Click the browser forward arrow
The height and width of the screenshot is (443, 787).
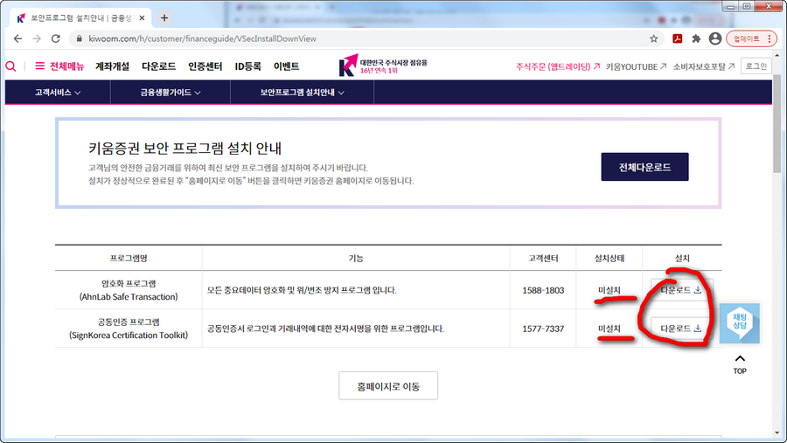click(x=37, y=38)
